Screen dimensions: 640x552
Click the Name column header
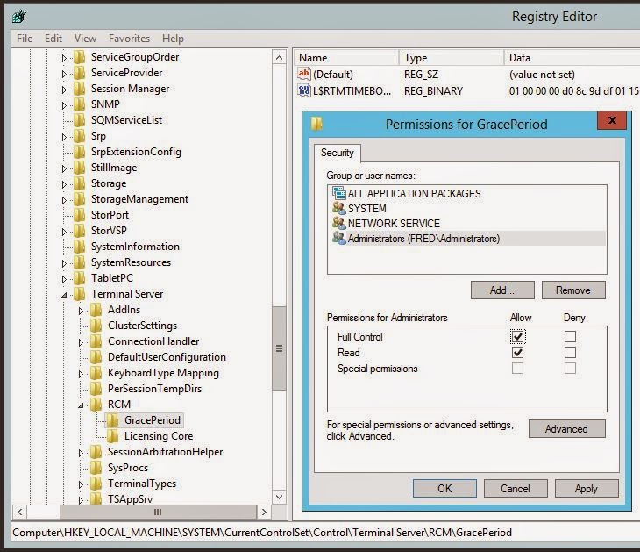pyautogui.click(x=346, y=58)
